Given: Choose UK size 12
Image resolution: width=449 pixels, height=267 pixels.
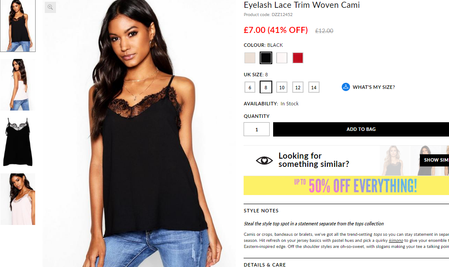Looking at the screenshot, I should pos(298,88).
